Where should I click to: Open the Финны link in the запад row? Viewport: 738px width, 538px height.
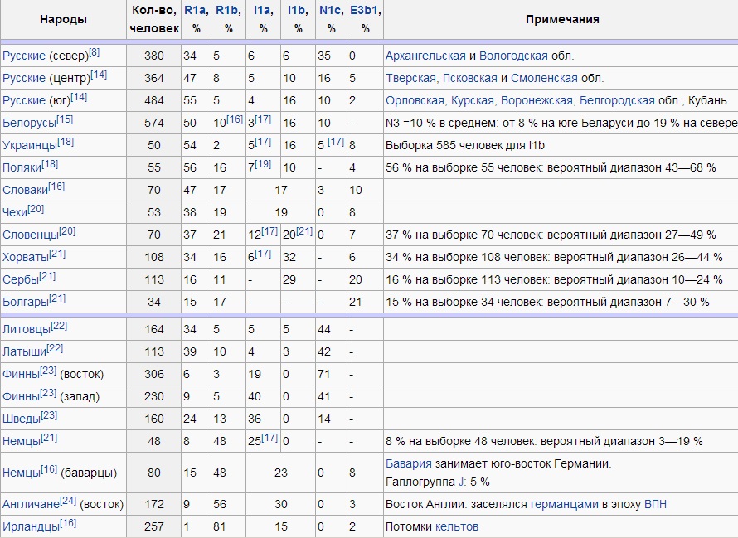[x=22, y=397]
